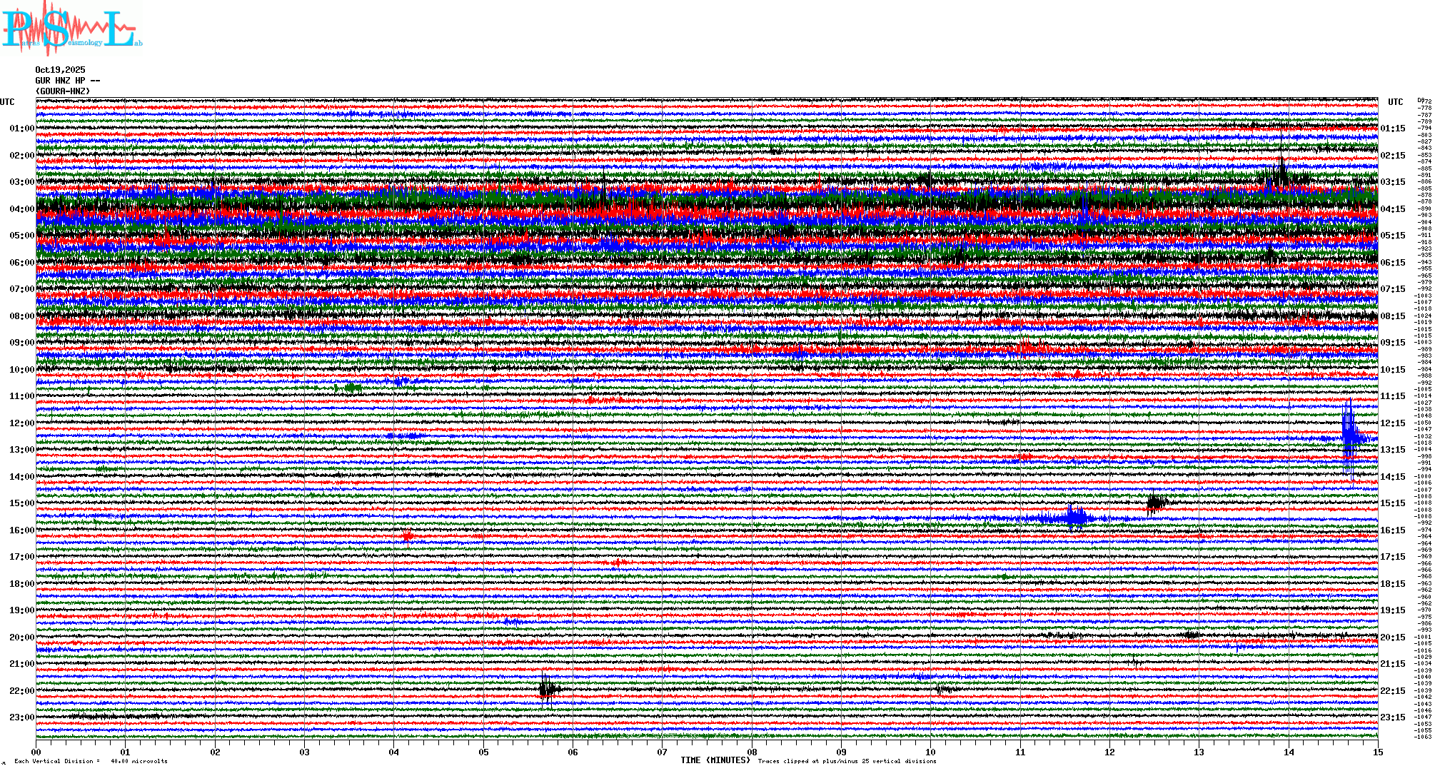Click the PSL seismology lab logo
This screenshot has height=771, width=1435.
[71, 30]
